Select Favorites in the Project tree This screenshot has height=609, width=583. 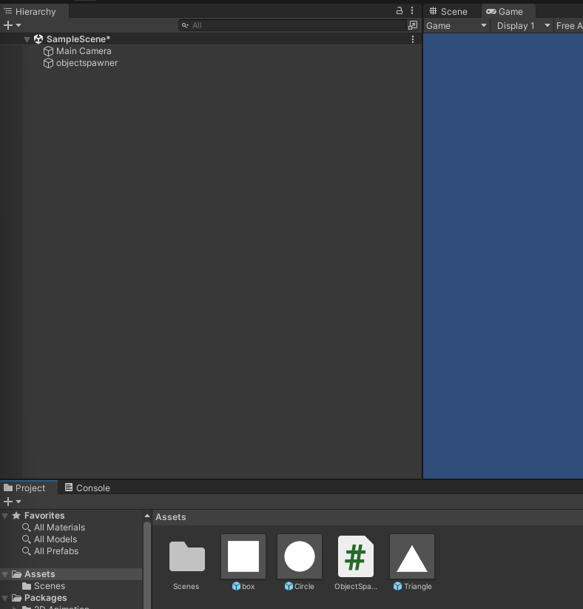[44, 516]
